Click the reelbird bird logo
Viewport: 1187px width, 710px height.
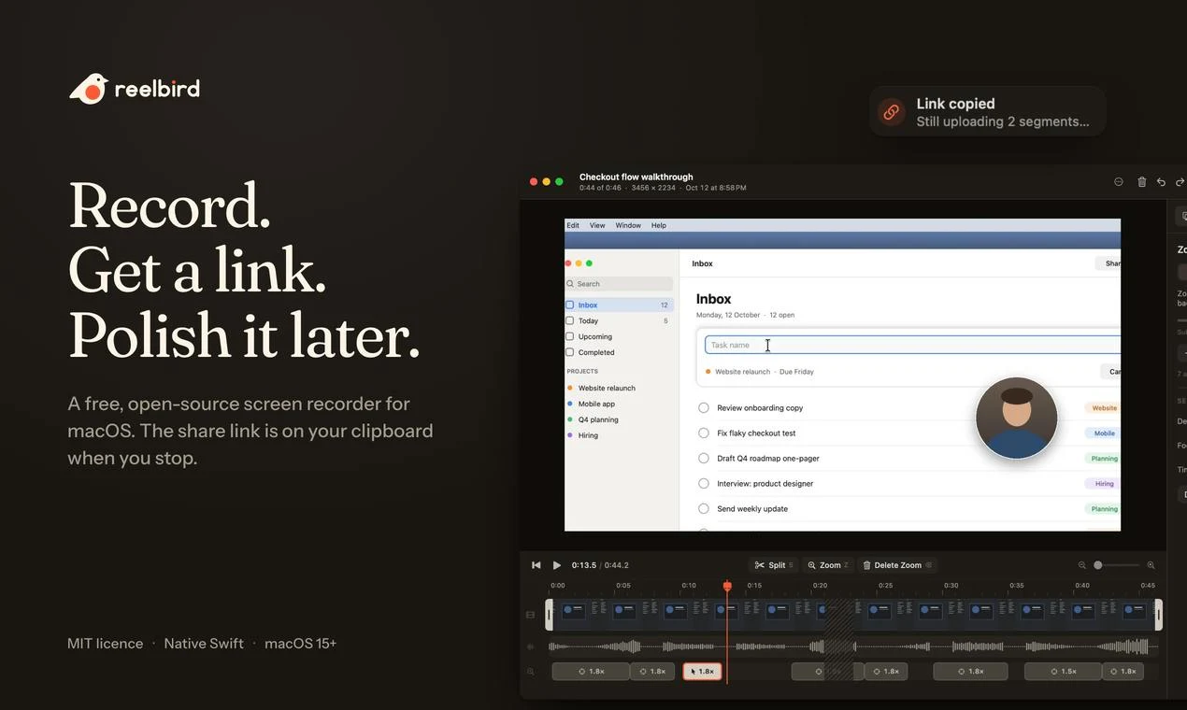coord(89,89)
